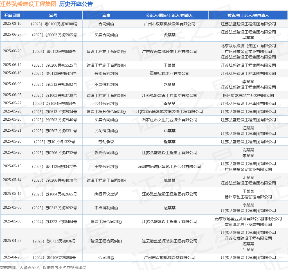Viewport: 288px width, 270px height.
Task: Select date cell 2025-05-08
Action: pyautogui.click(x=12, y=207)
